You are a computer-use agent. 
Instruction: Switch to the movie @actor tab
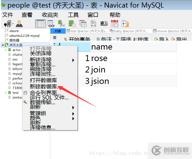click(172, 31)
